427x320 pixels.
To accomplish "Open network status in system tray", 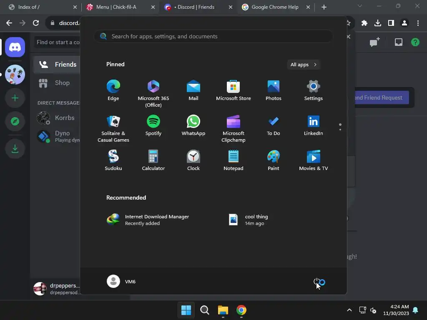I will [362, 310].
